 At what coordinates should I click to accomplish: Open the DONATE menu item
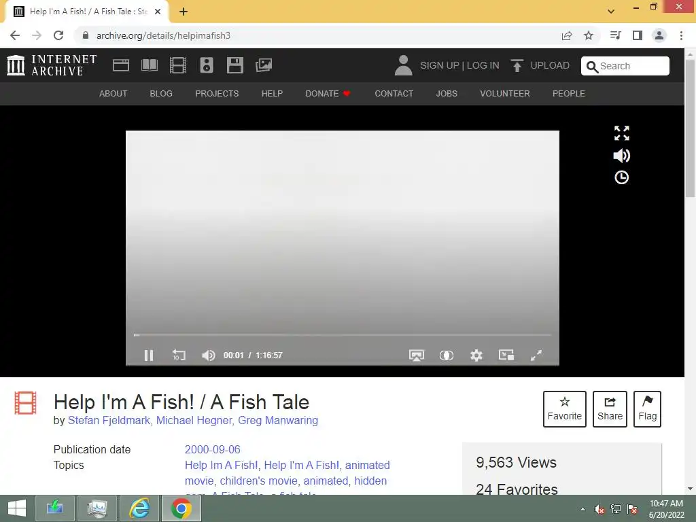coord(328,94)
